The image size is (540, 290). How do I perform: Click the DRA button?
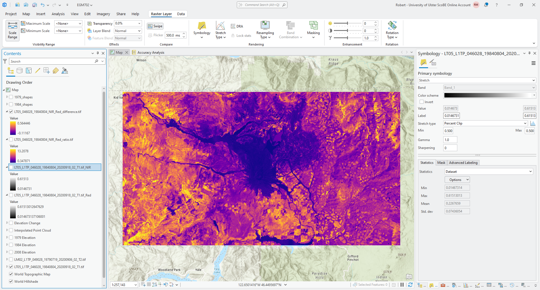237,26
